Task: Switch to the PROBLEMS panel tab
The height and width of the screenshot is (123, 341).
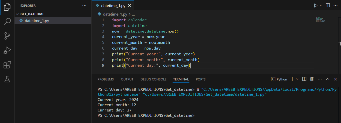Action: (x=106, y=79)
